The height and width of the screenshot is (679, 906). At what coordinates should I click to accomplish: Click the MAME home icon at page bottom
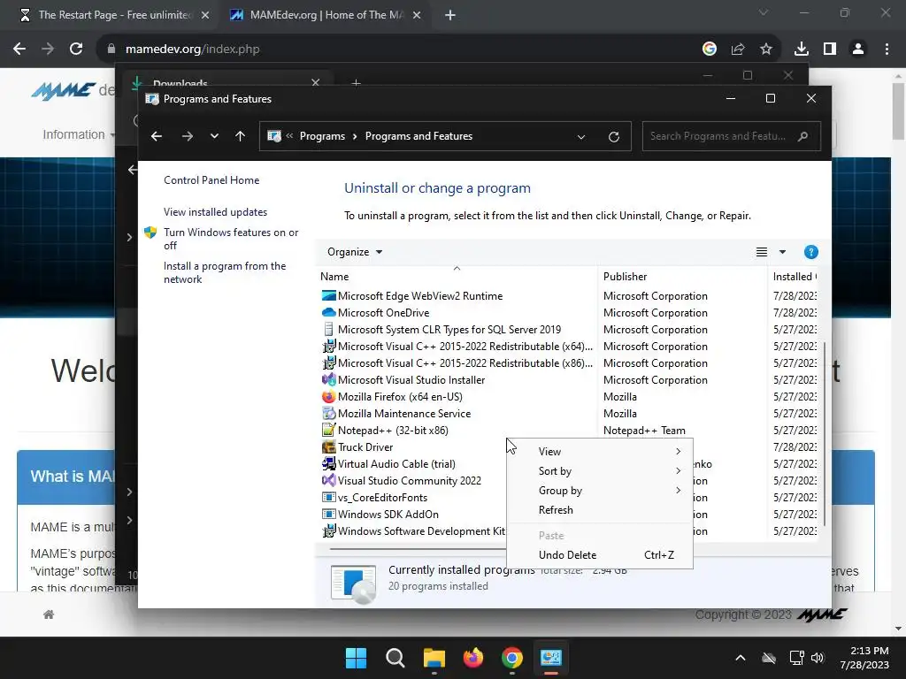click(49, 614)
